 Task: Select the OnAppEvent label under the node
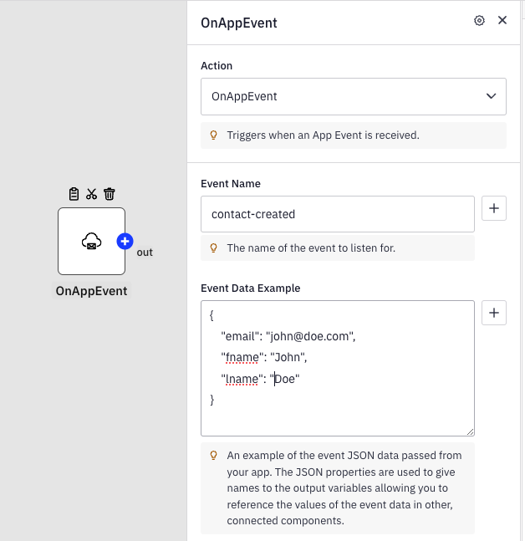91,291
